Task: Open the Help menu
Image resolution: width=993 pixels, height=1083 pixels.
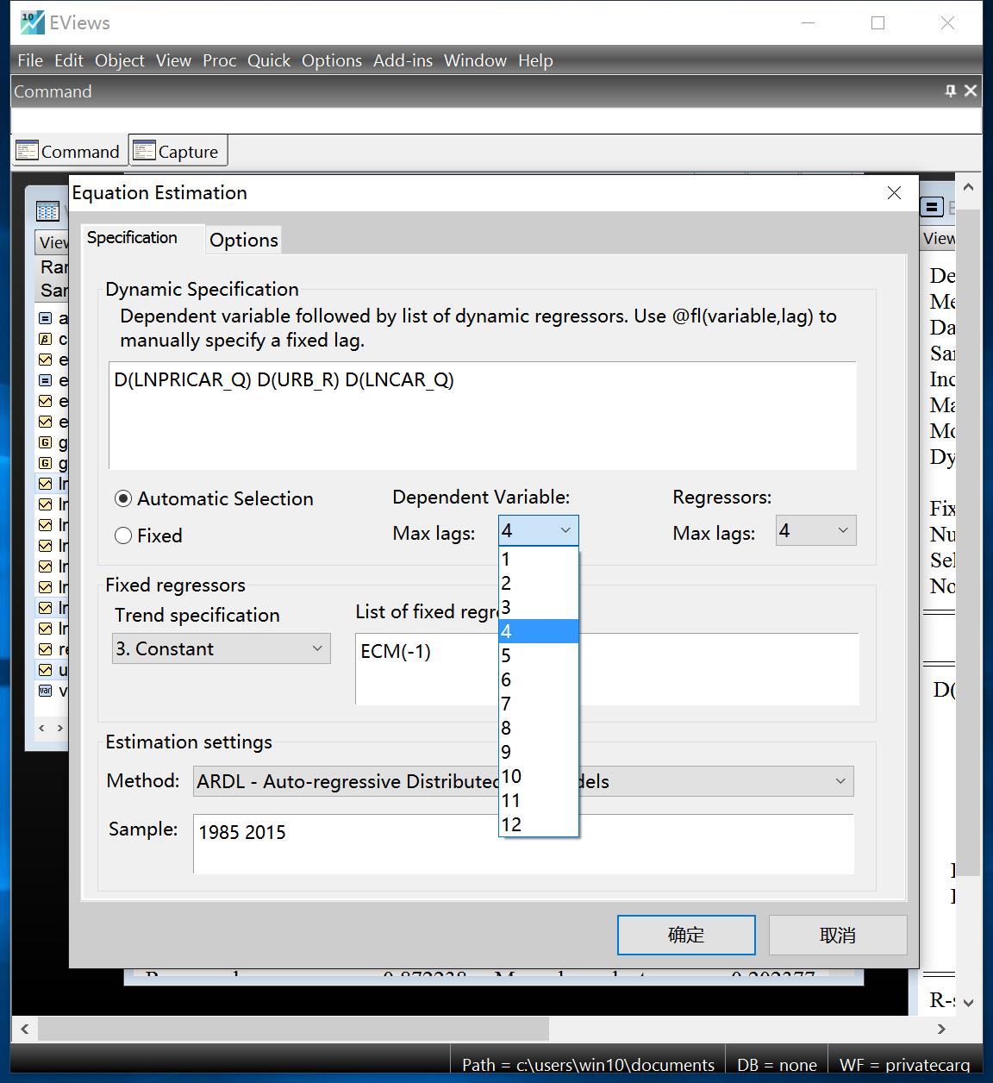Action: tap(535, 60)
